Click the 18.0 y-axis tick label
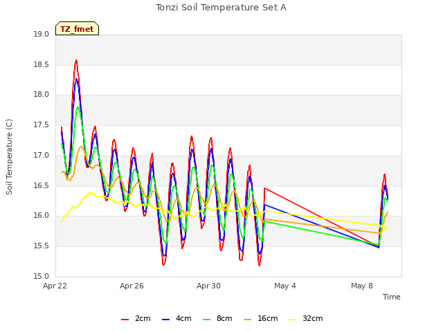 (x=42, y=95)
